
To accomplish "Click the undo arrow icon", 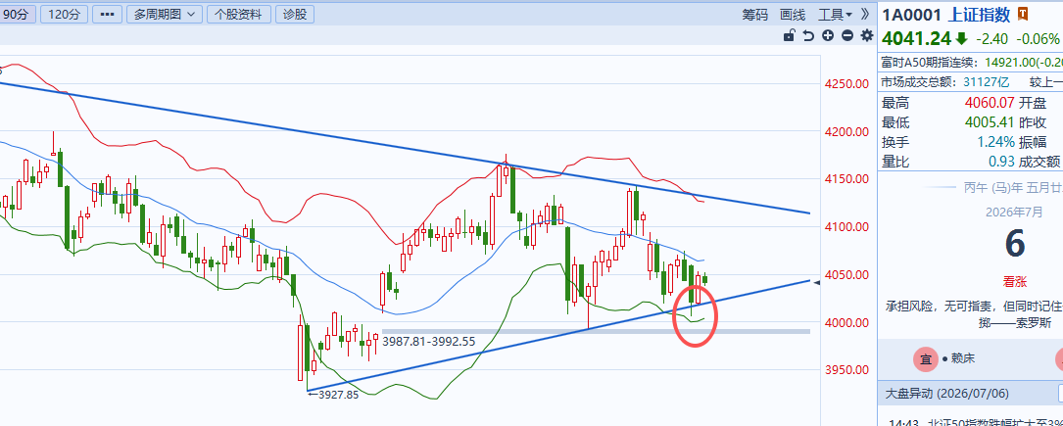I will click(808, 36).
